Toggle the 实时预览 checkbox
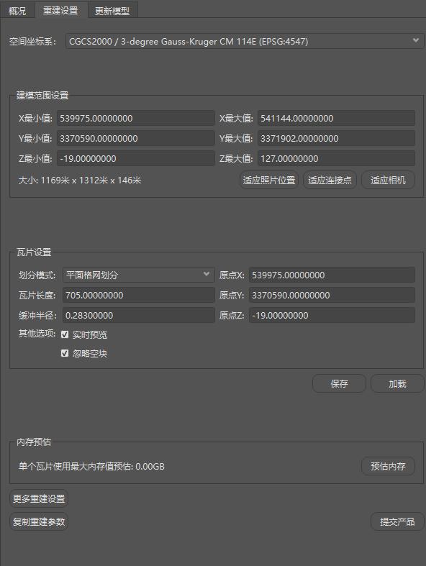The height and width of the screenshot is (566, 426). [65, 334]
